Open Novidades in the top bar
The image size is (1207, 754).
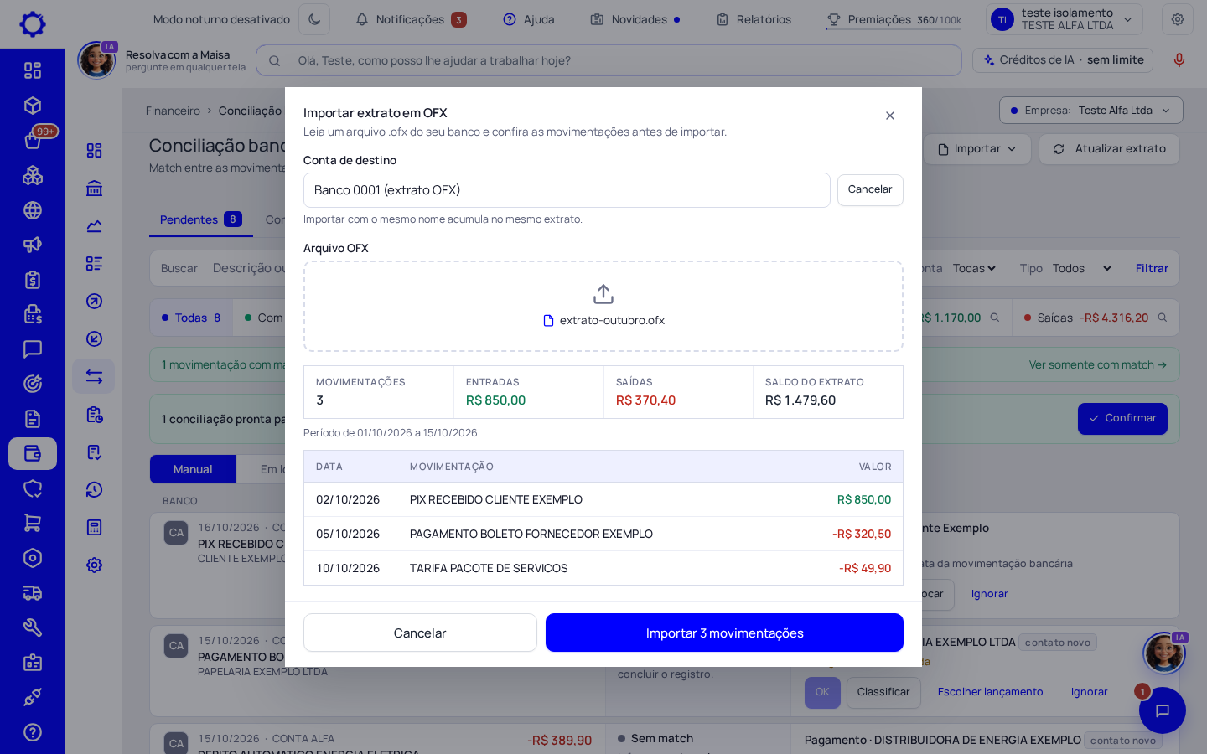click(x=635, y=19)
